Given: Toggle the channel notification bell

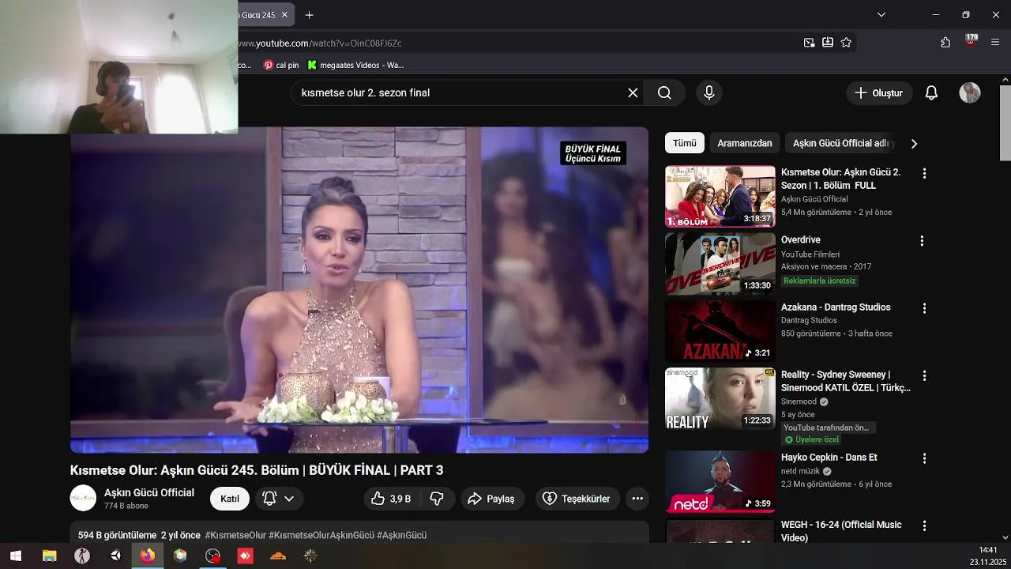Looking at the screenshot, I should pyautogui.click(x=269, y=499).
